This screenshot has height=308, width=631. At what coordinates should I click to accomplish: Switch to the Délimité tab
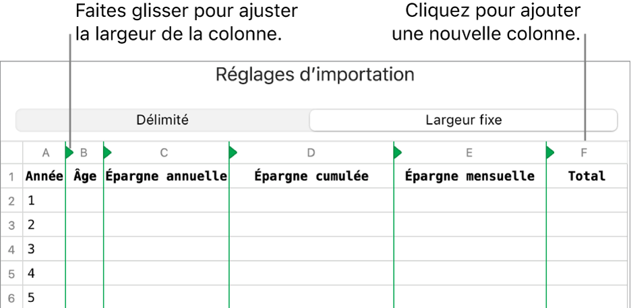point(162,120)
